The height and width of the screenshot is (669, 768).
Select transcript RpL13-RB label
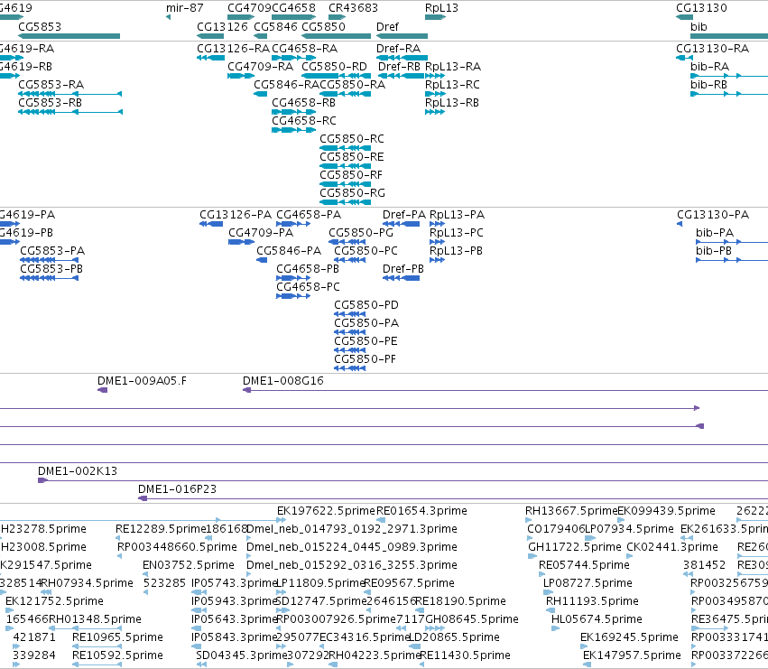click(x=451, y=103)
